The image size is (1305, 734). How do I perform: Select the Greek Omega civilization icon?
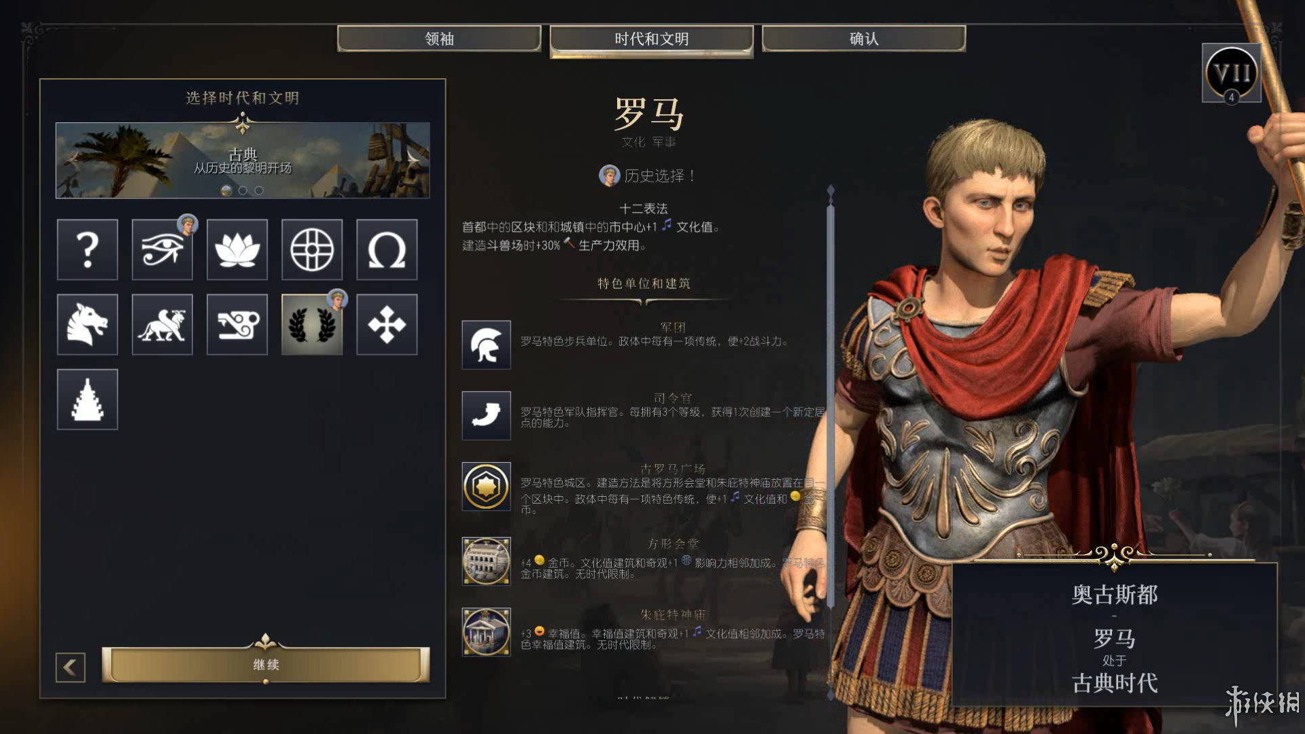pos(387,249)
